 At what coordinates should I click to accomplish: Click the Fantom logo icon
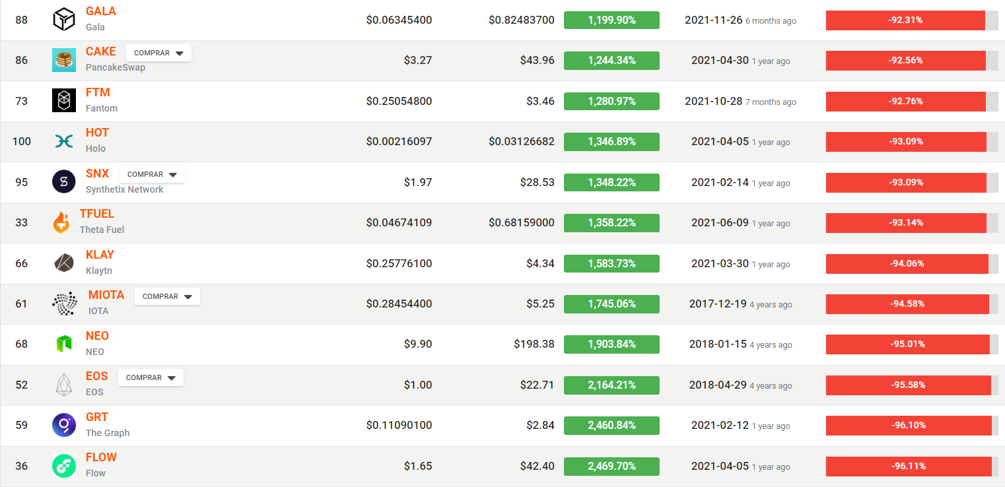pyautogui.click(x=64, y=100)
